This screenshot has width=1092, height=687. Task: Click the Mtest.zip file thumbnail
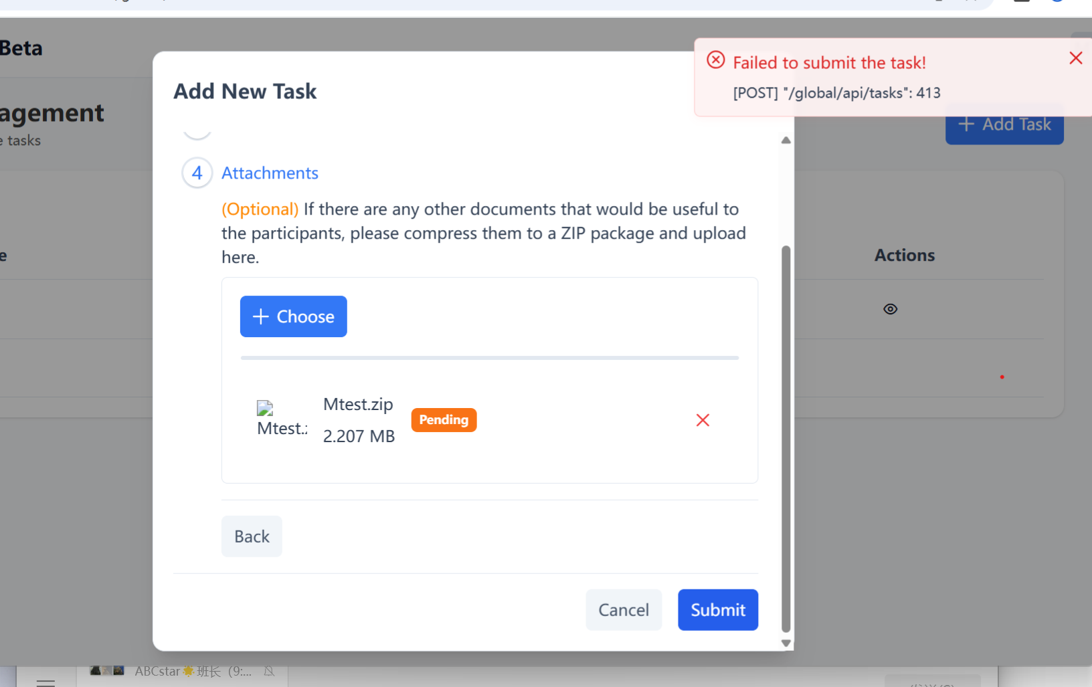pos(266,409)
